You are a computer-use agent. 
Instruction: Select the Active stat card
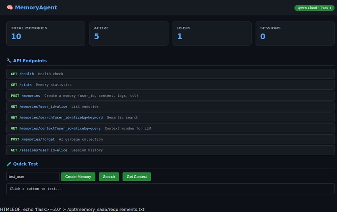click(x=129, y=33)
